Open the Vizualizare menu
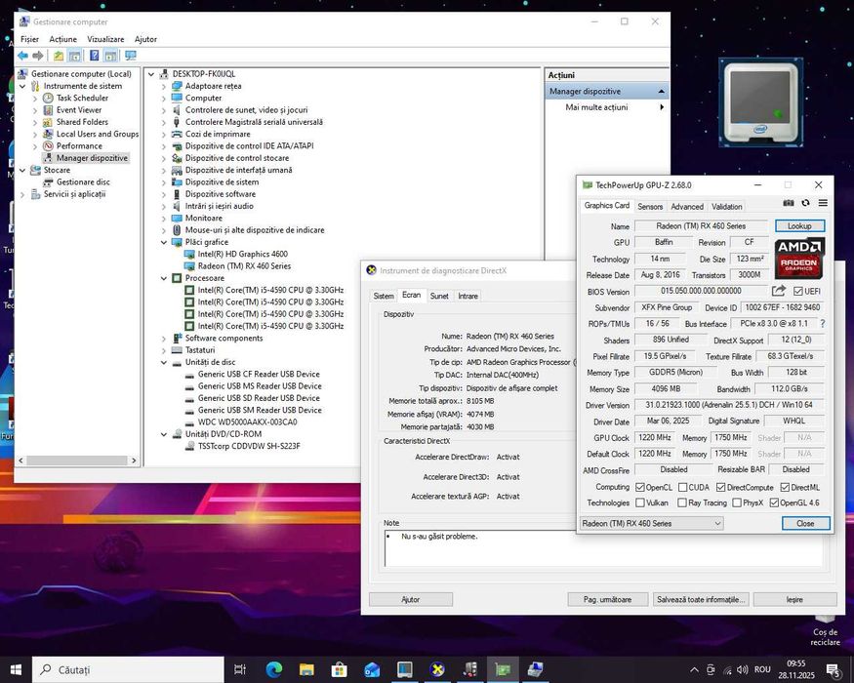This screenshot has height=683, width=854. (x=105, y=39)
